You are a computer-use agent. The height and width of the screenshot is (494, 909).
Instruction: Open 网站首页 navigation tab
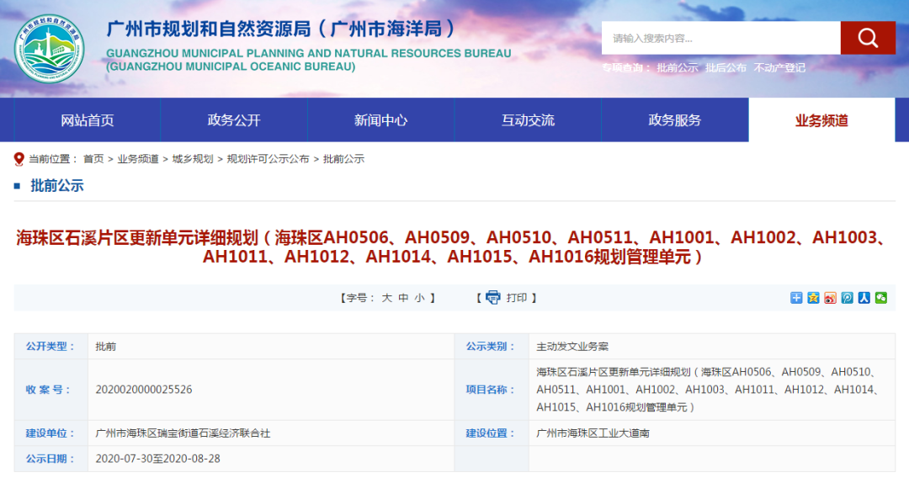point(87,120)
